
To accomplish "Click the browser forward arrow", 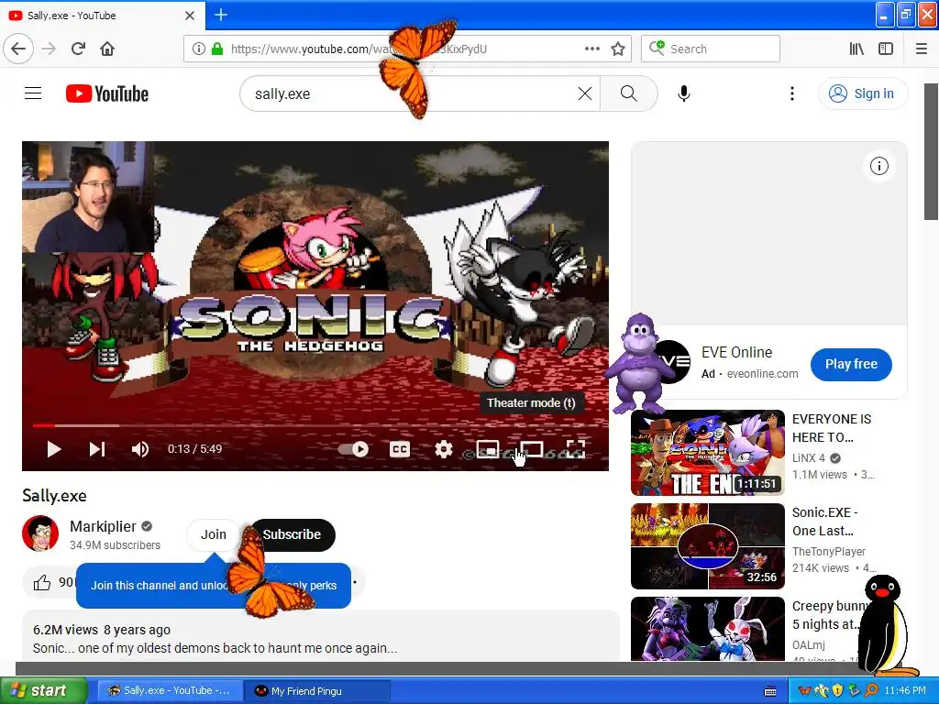I will click(50, 49).
